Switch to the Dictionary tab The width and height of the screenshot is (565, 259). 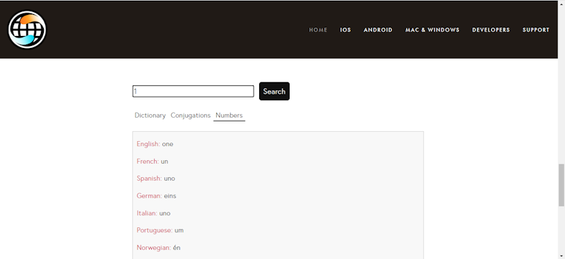(150, 116)
